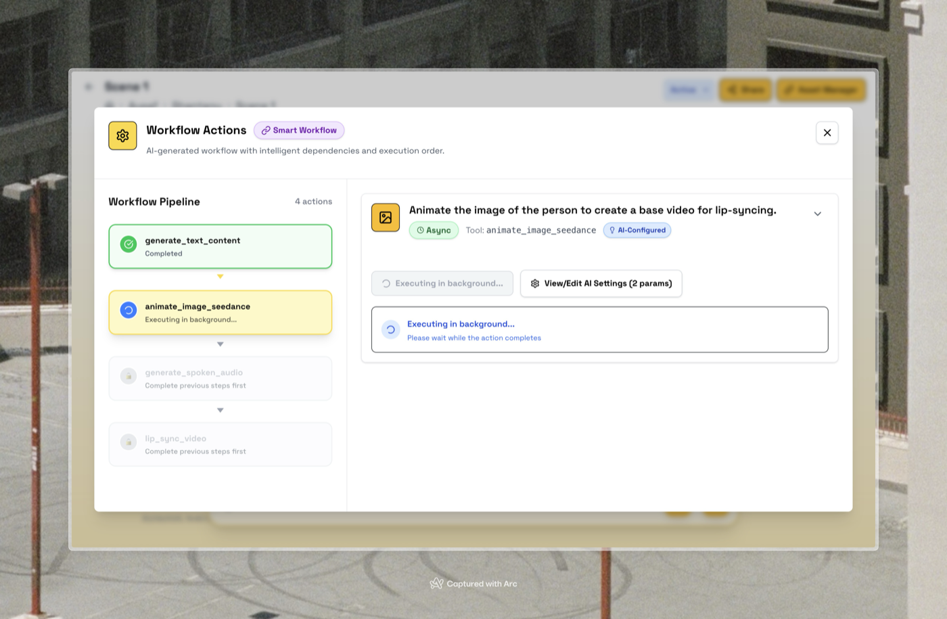Click the lock icon on lip_sync_video step
The width and height of the screenshot is (947, 619).
129,442
